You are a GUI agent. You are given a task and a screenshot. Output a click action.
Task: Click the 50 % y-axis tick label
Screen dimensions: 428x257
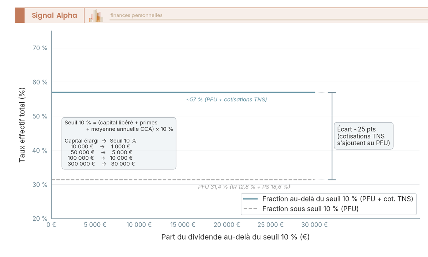point(40,116)
